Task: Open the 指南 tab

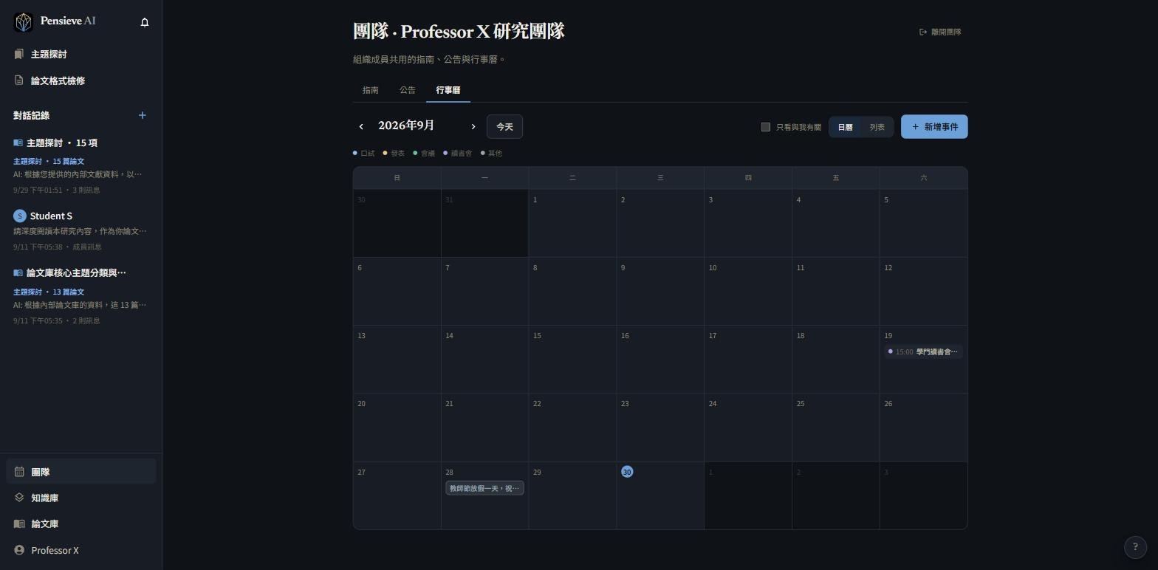Action: point(371,90)
